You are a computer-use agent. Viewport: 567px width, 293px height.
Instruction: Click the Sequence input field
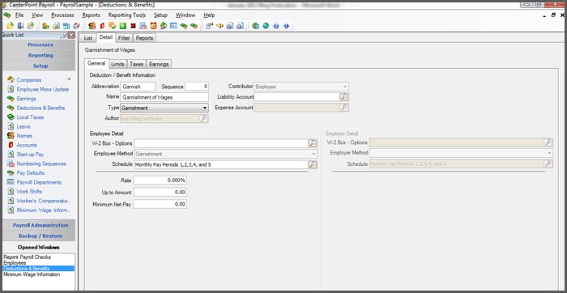[x=197, y=87]
